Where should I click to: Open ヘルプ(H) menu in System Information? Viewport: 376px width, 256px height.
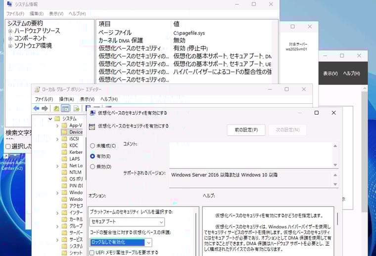(77, 14)
